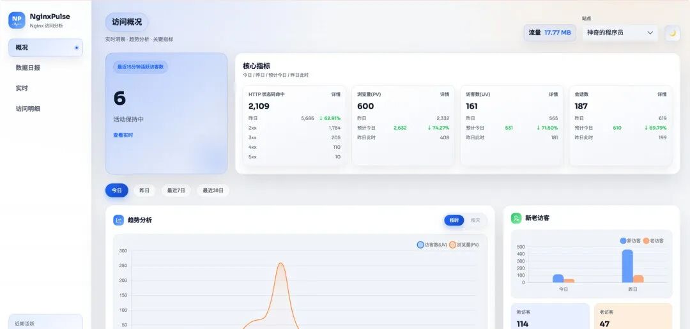The height and width of the screenshot is (329, 690).
Task: Open 详情 for 访客数(UV)
Action: coord(553,94)
